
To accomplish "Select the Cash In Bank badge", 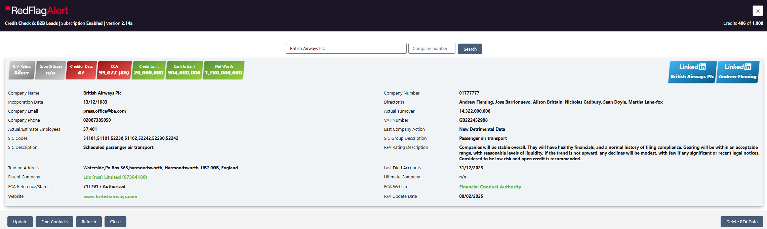I will pyautogui.click(x=184, y=70).
